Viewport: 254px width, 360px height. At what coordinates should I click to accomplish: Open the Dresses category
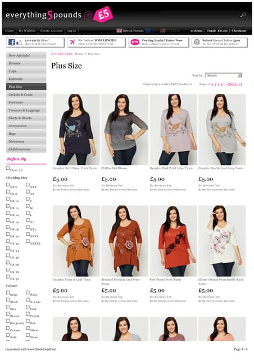click(26, 63)
